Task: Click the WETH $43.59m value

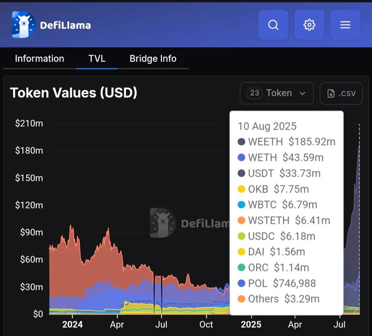Action: pos(303,157)
